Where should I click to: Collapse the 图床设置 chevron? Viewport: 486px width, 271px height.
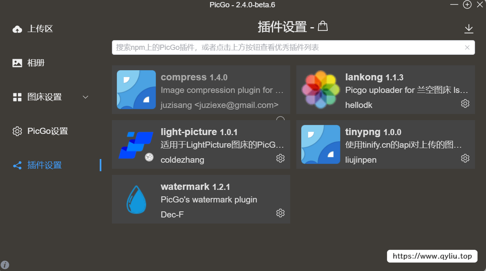click(85, 97)
